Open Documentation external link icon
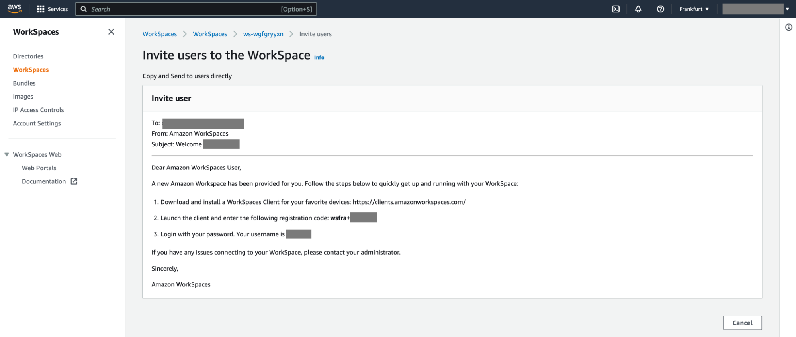The image size is (796, 337). [x=74, y=181]
